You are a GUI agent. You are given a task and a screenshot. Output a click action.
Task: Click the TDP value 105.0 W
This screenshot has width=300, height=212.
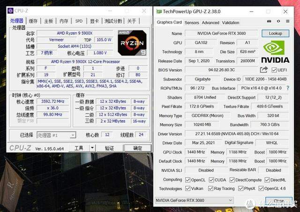click(104, 40)
